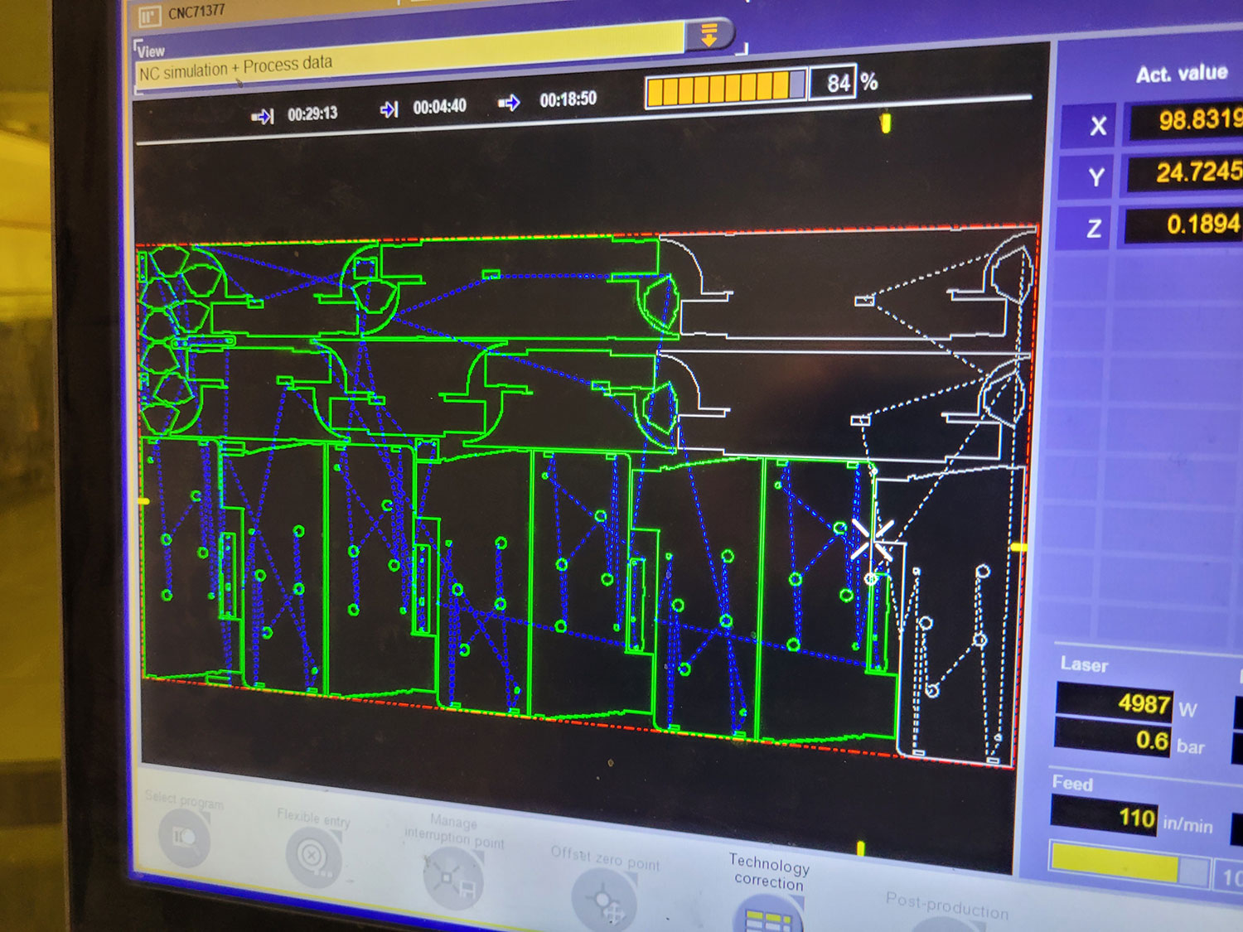Click the remaining time arrow beside 00:18:50

click(509, 103)
